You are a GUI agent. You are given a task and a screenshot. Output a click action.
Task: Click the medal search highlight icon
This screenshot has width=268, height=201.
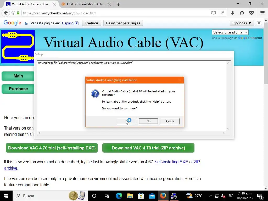pyautogui.click(x=73, y=196)
